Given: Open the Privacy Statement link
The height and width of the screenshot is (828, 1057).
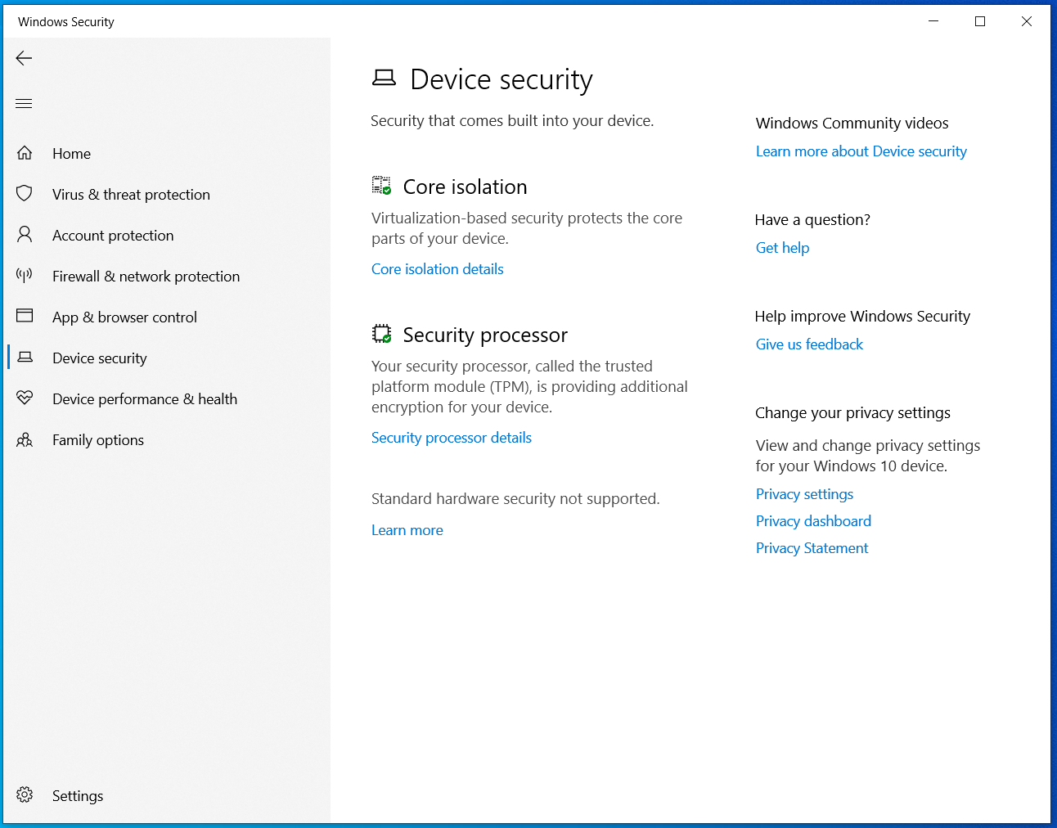Looking at the screenshot, I should click(812, 548).
